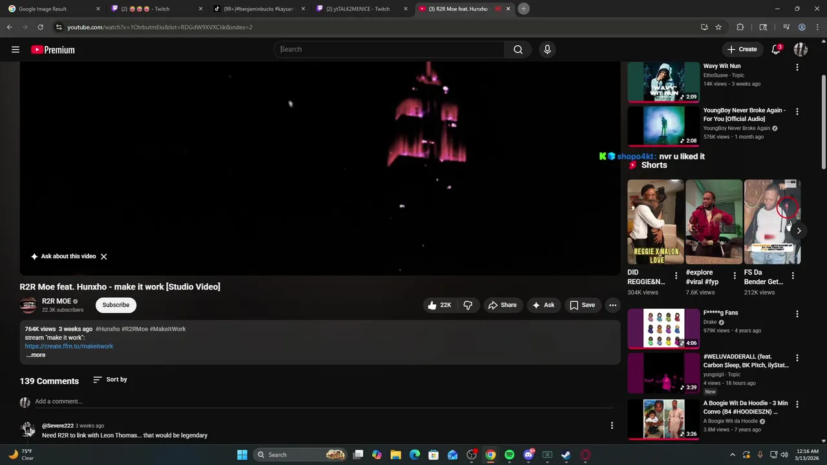Go to the YouTube Premium home logo
The image size is (827, 465).
click(53, 50)
